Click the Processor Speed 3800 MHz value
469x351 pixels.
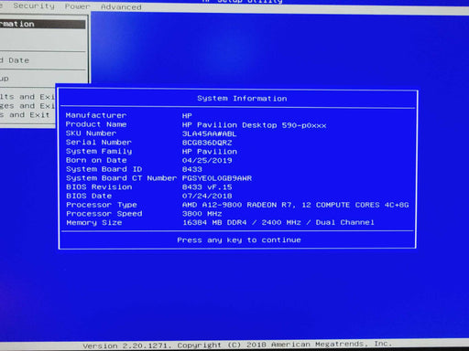(202, 214)
